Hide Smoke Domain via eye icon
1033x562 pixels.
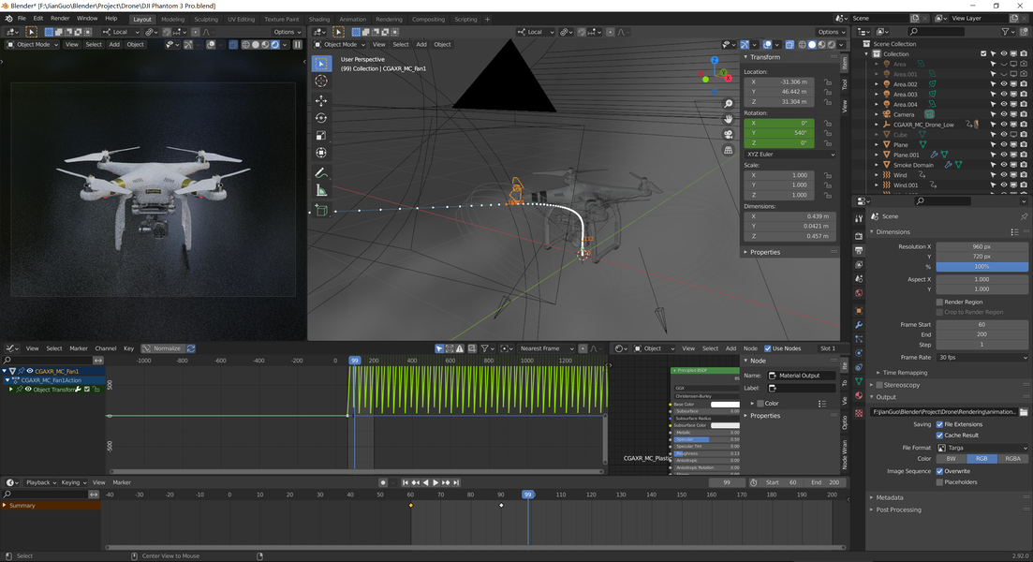1003,165
